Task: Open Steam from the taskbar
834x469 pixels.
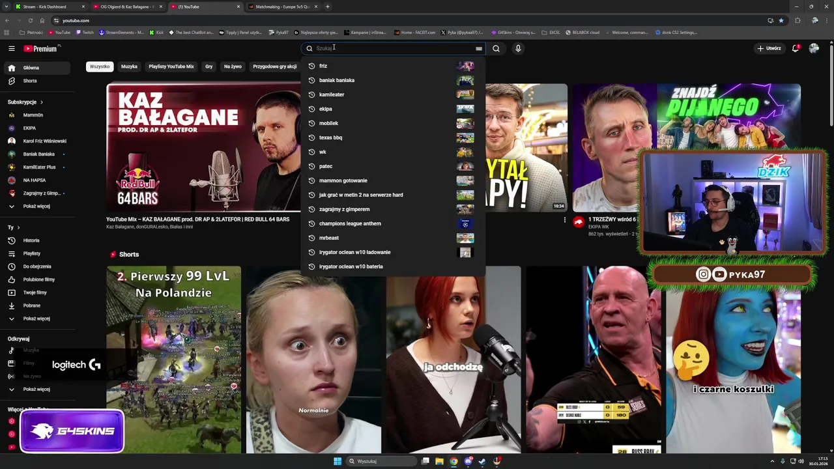Action: point(482,461)
